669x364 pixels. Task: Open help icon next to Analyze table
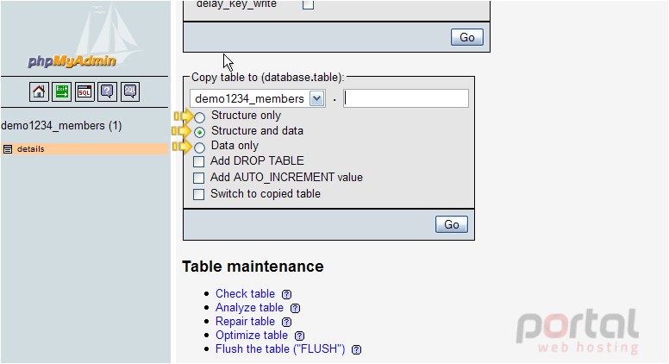pos(295,308)
